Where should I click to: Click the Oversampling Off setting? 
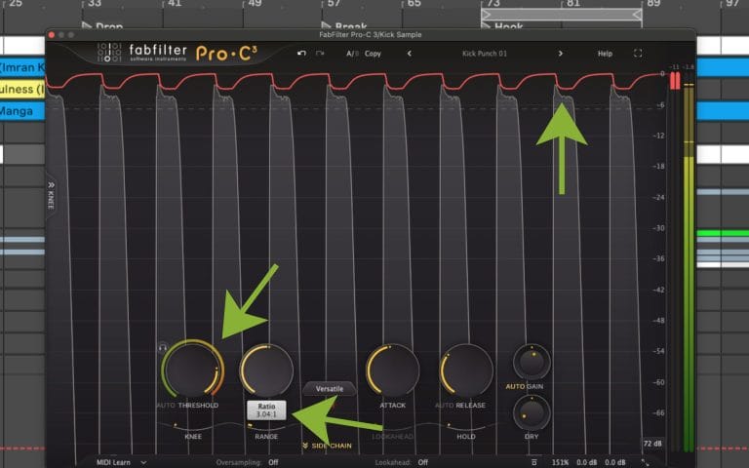pyautogui.click(x=273, y=462)
